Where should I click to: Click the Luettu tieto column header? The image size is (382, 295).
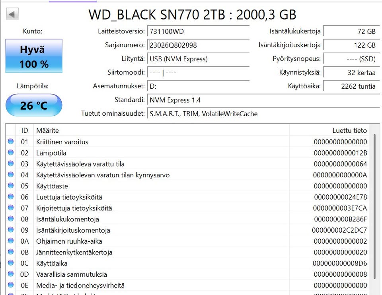point(329,130)
